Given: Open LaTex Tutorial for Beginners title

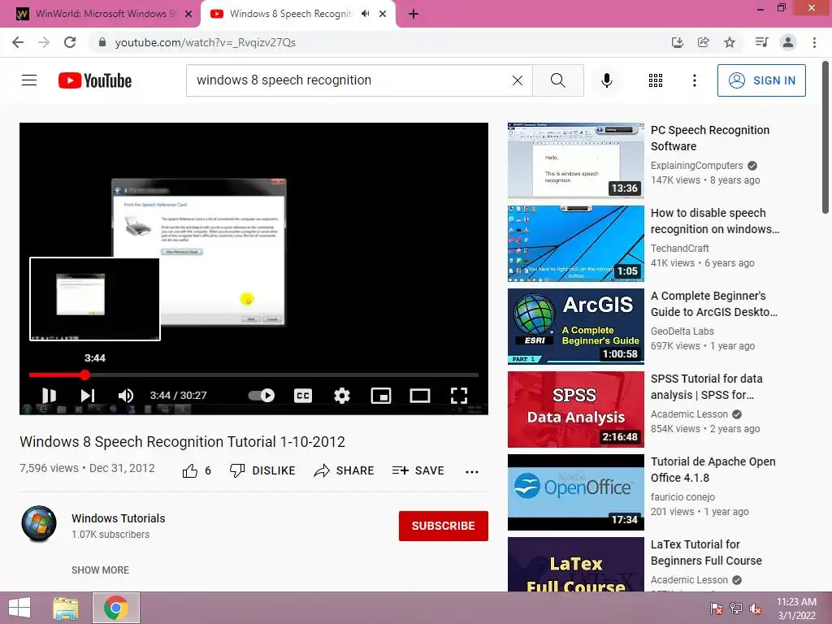Looking at the screenshot, I should click(x=706, y=552).
